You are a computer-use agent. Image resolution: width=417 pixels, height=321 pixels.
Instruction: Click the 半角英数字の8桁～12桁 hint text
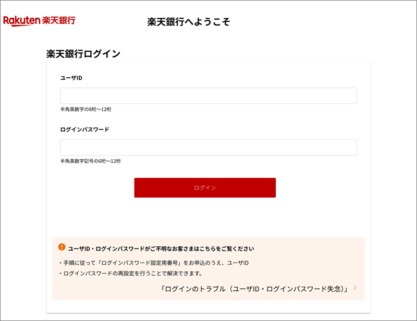point(85,110)
